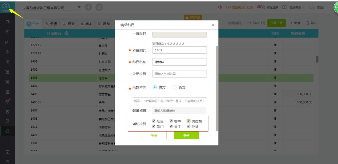Screen dimensions: 338x164
Task: Click the dialog's vertical scrollbar
Action: [x=217, y=87]
